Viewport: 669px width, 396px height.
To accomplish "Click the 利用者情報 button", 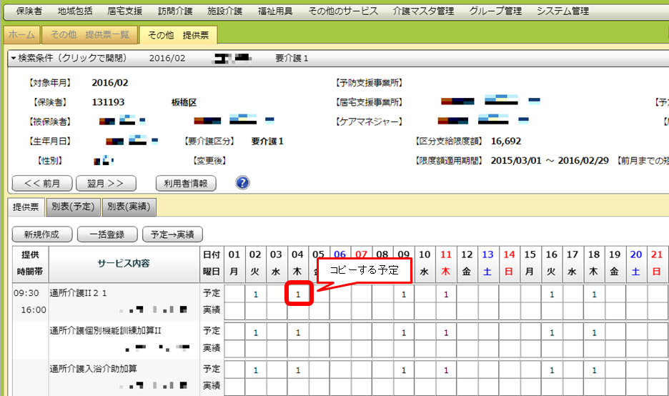I will pos(186,183).
